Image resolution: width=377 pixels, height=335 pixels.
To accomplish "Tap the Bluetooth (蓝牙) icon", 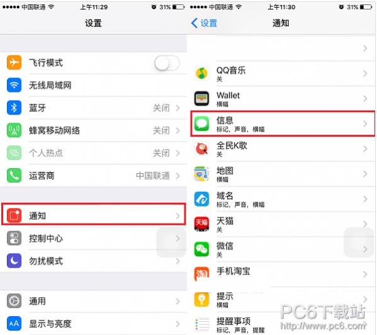I will pos(14,108).
